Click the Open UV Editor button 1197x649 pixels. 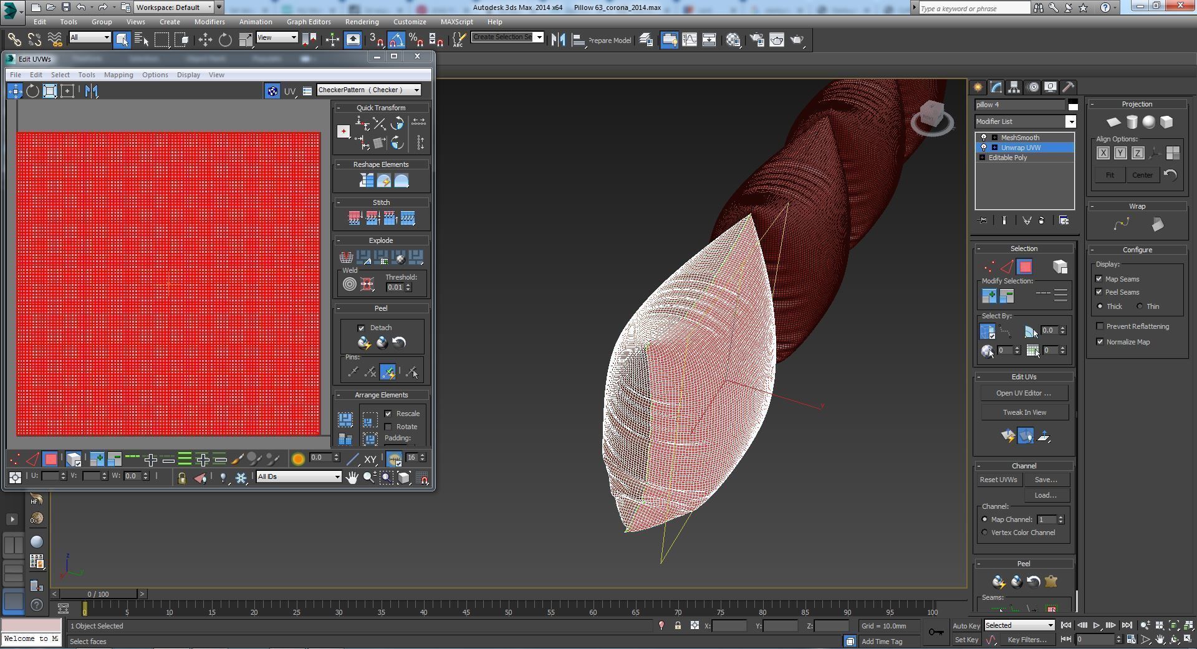click(1024, 394)
